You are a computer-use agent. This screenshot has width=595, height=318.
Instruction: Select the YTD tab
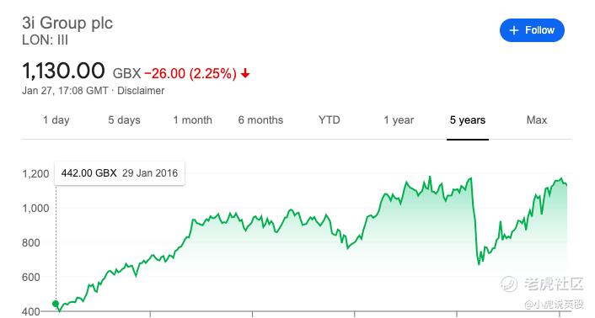pyautogui.click(x=329, y=120)
